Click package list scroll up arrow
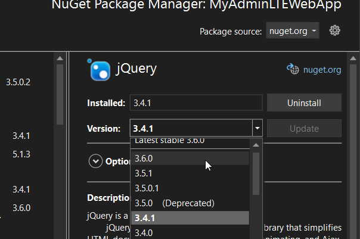Image resolution: width=360 pixels, height=239 pixels. 60,58
